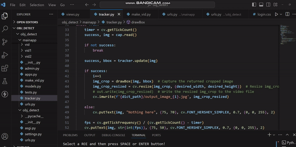Run Python file with play button

(276, 14)
